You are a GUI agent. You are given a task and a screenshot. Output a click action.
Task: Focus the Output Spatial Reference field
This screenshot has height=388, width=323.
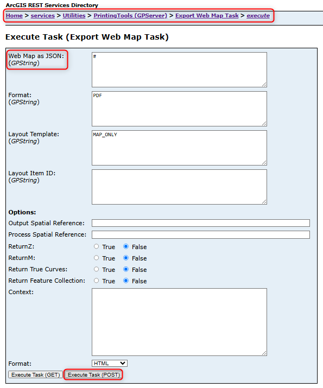[x=201, y=223]
